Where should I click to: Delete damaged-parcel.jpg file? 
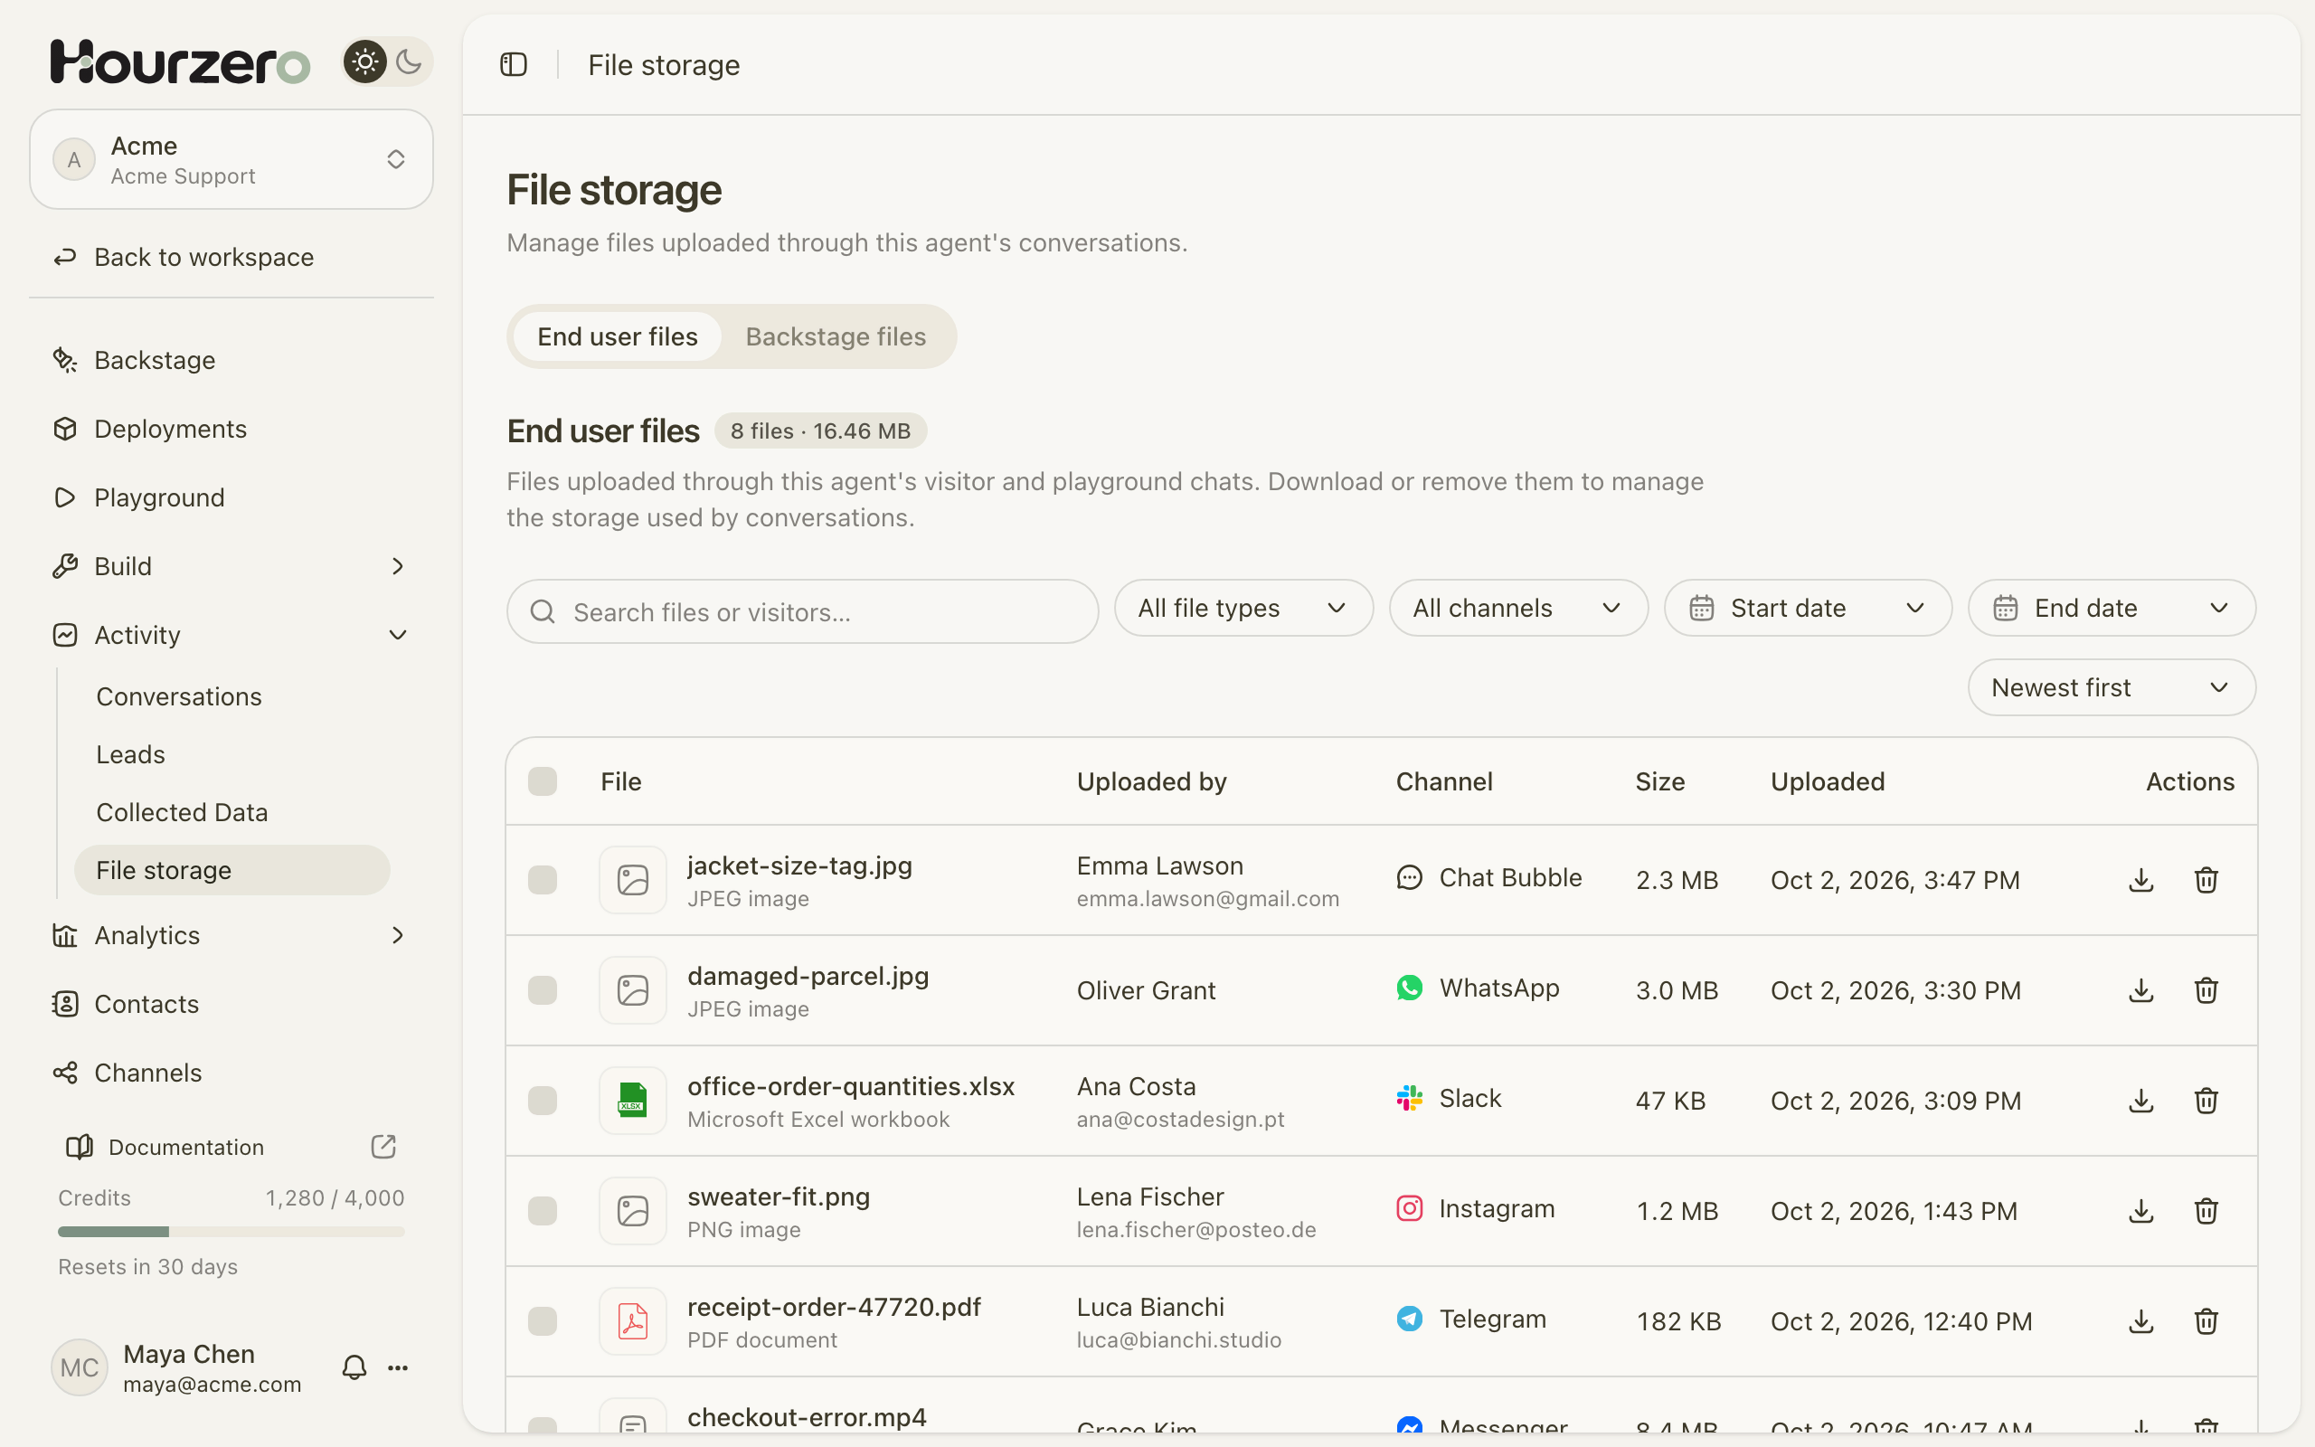click(x=2206, y=989)
